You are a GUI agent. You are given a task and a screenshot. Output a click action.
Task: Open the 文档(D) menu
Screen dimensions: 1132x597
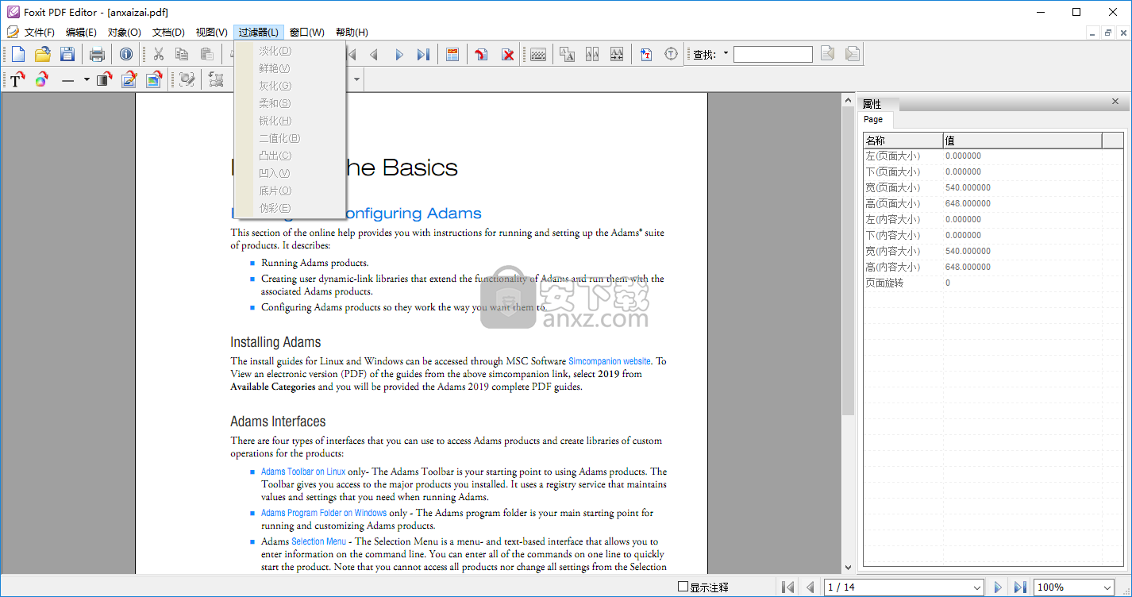coord(168,33)
